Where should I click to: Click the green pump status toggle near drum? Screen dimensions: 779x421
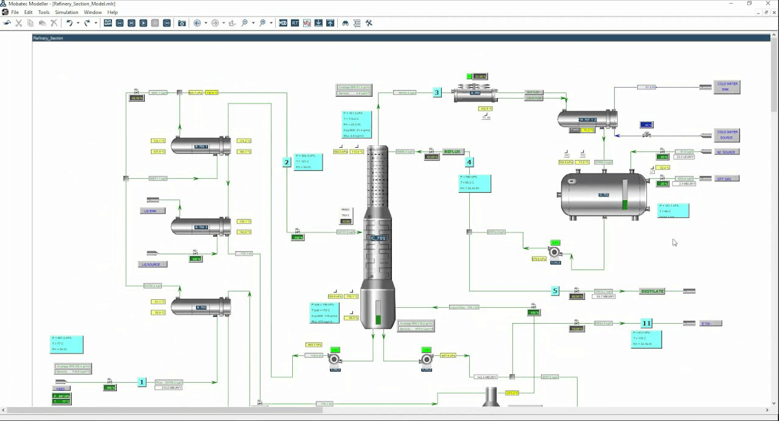[x=555, y=243]
